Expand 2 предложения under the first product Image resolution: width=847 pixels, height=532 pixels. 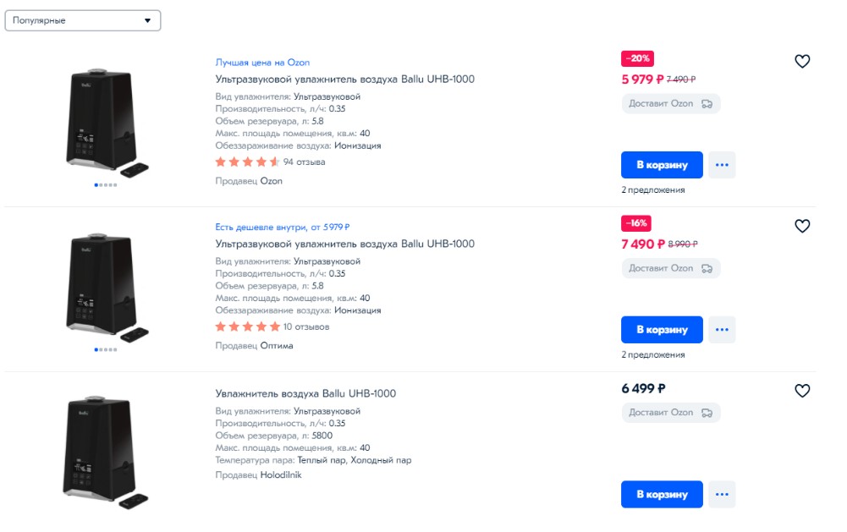(653, 190)
